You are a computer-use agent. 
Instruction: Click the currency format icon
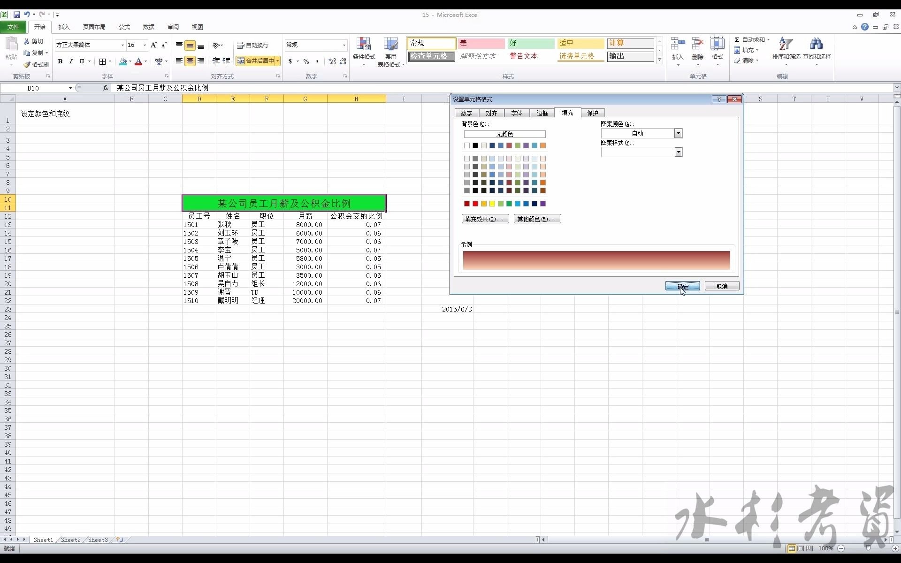click(x=290, y=61)
